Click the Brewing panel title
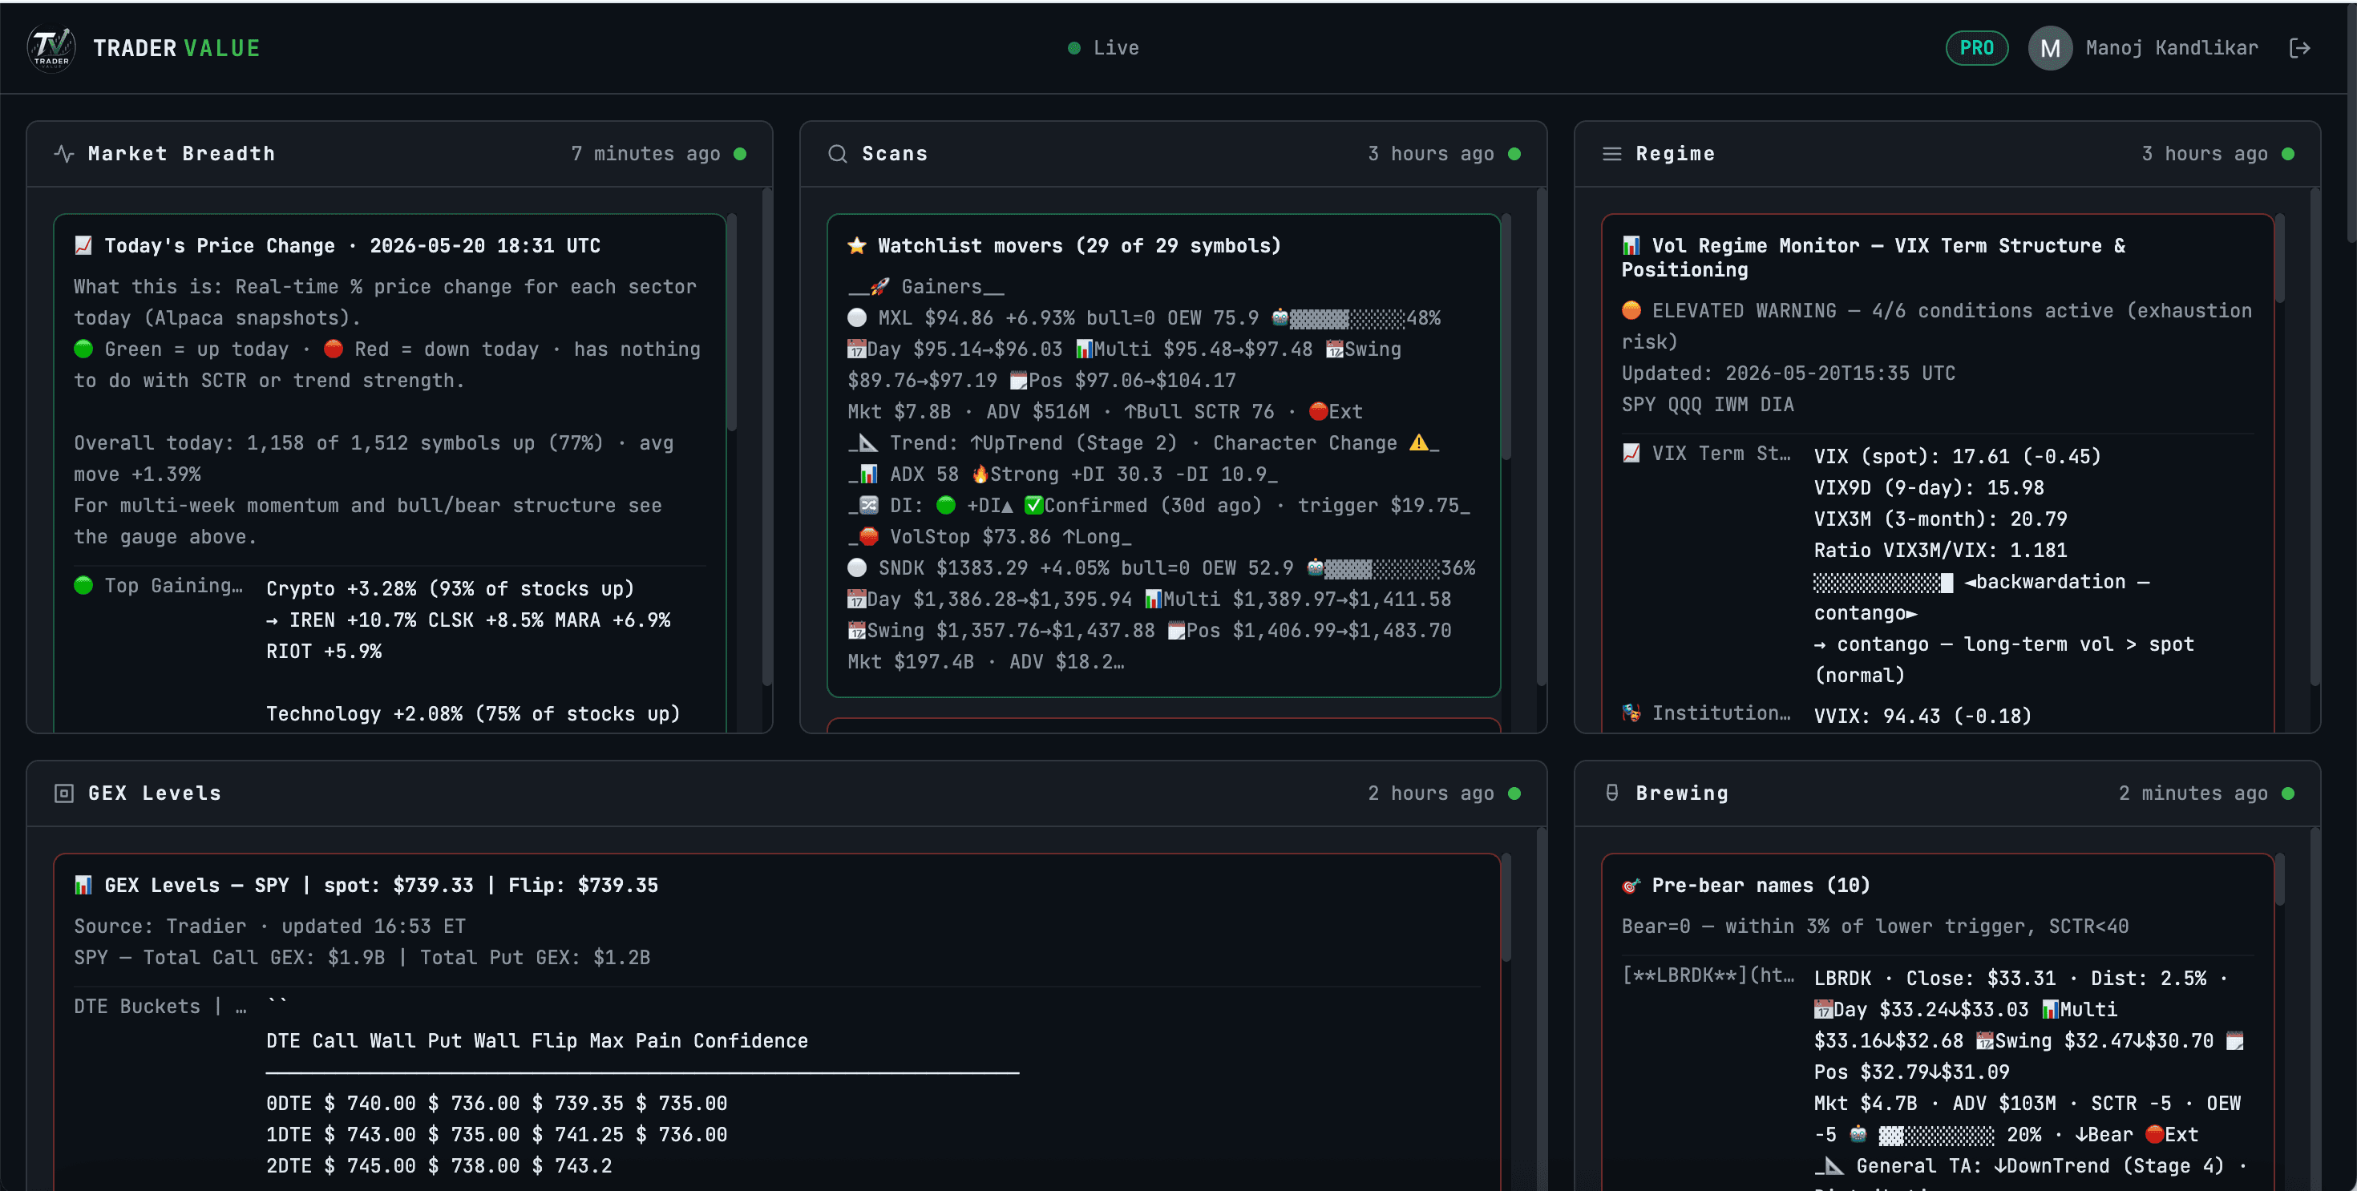Screen dimensions: 2357x1191 coord(1682,793)
